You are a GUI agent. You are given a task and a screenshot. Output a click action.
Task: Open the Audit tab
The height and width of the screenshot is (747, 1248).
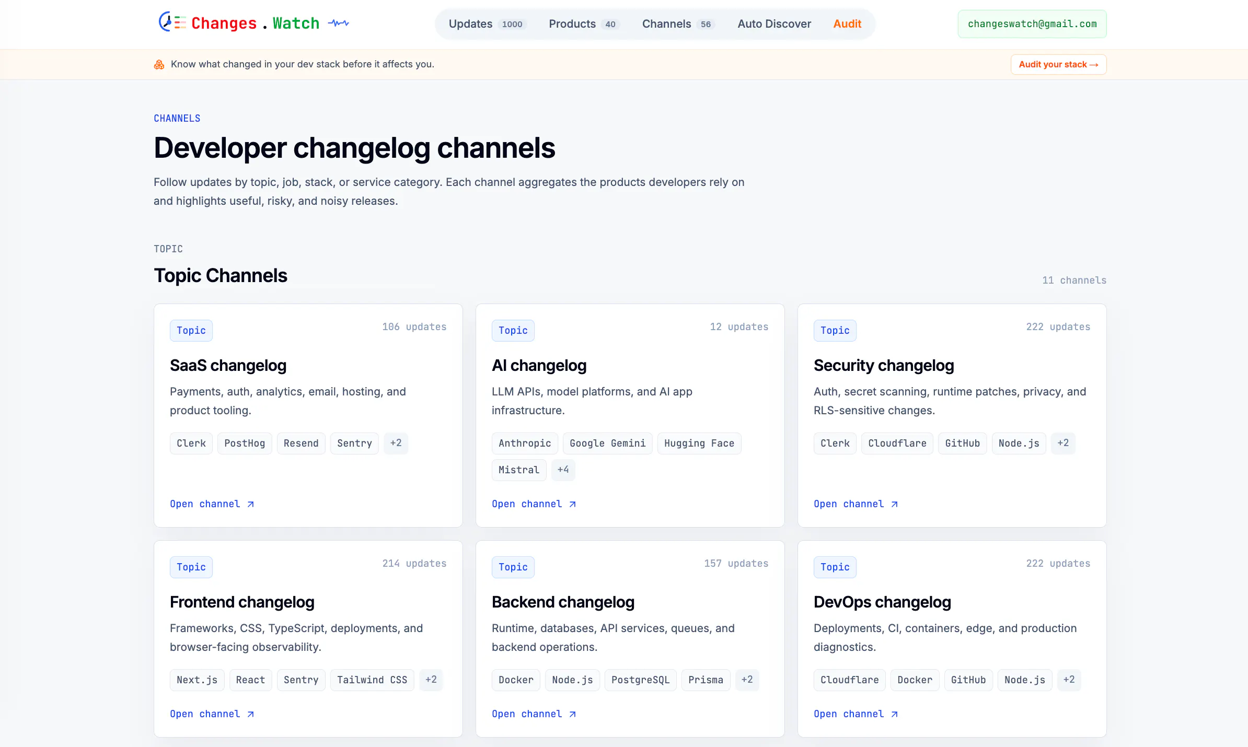847,24
